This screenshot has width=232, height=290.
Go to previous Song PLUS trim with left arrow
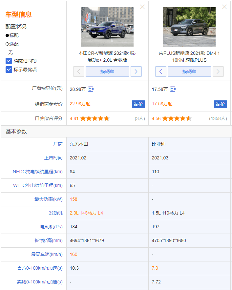pyautogui.click(x=160, y=72)
